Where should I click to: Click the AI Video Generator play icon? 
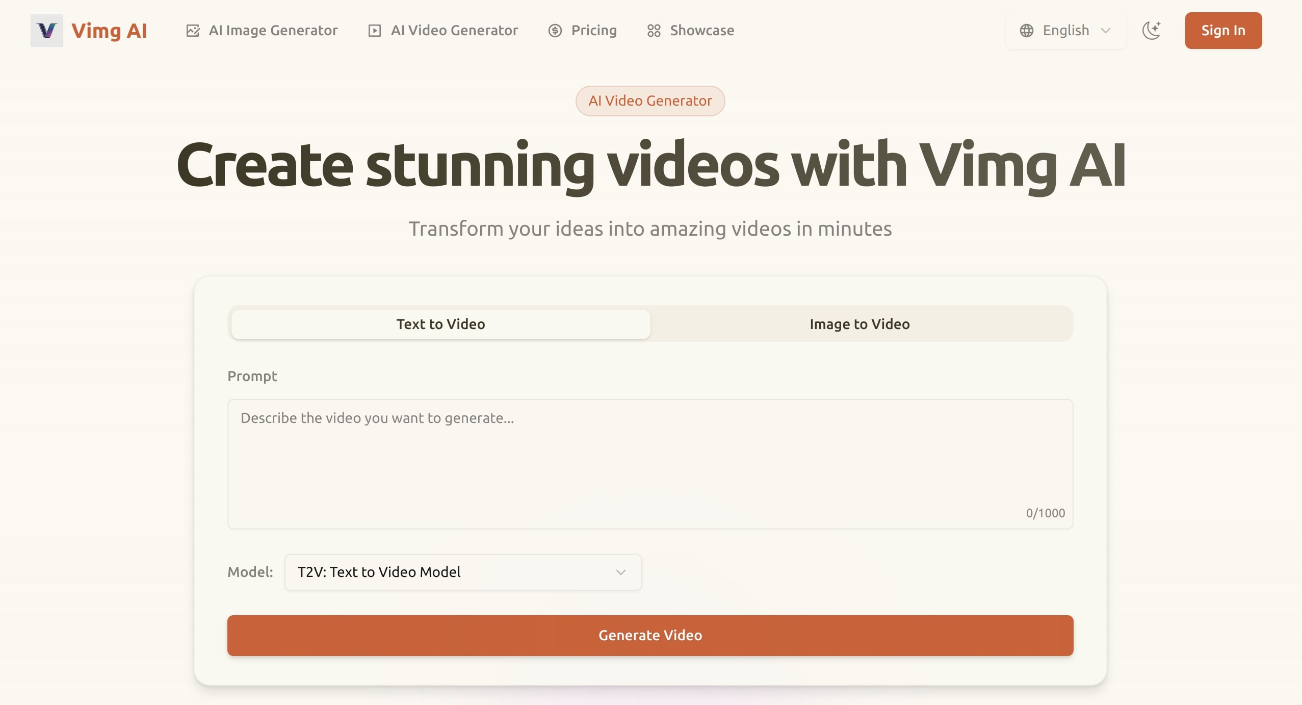coord(374,31)
